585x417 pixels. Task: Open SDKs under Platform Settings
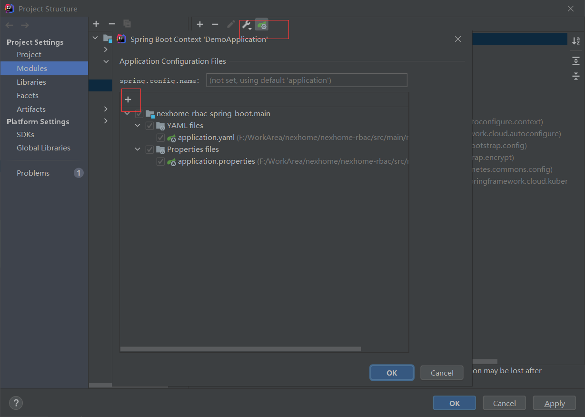[x=25, y=134]
